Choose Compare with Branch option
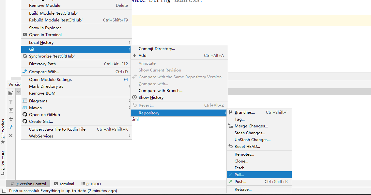This screenshot has width=371, height=195. click(x=179, y=91)
